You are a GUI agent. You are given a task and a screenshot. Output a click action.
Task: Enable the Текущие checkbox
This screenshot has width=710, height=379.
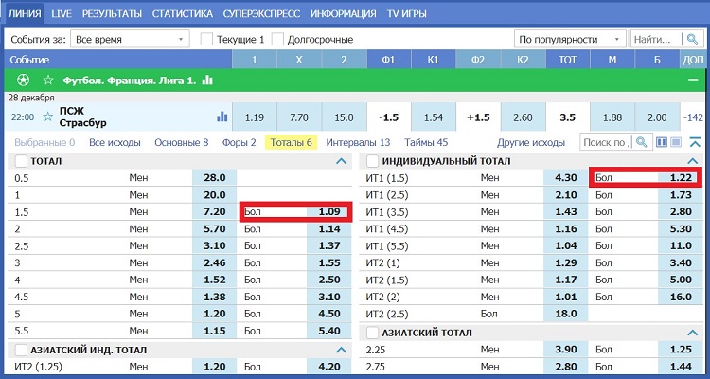point(207,39)
